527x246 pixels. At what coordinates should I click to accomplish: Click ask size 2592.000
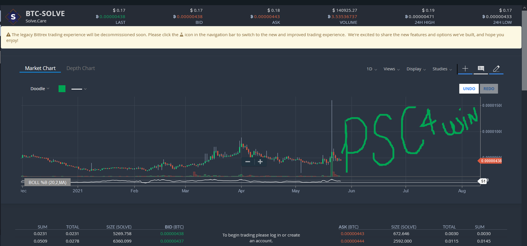click(402, 241)
